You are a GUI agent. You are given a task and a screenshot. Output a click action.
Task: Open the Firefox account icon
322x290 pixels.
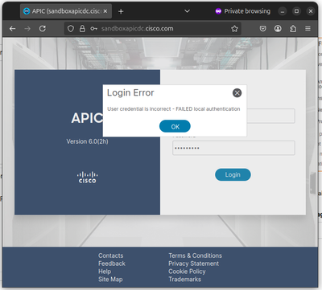pyautogui.click(x=278, y=28)
